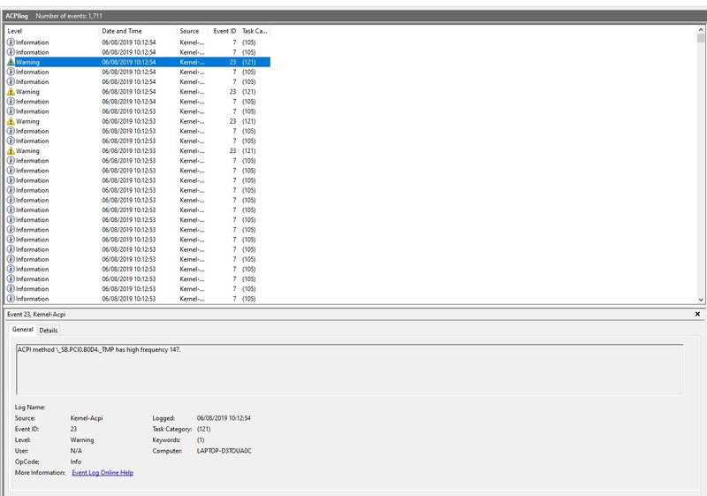
Task: Click the Source column header
Action: 193,31
